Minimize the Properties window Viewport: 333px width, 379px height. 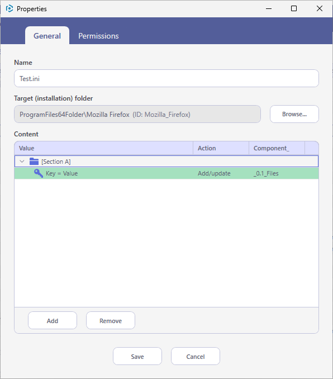(x=269, y=9)
